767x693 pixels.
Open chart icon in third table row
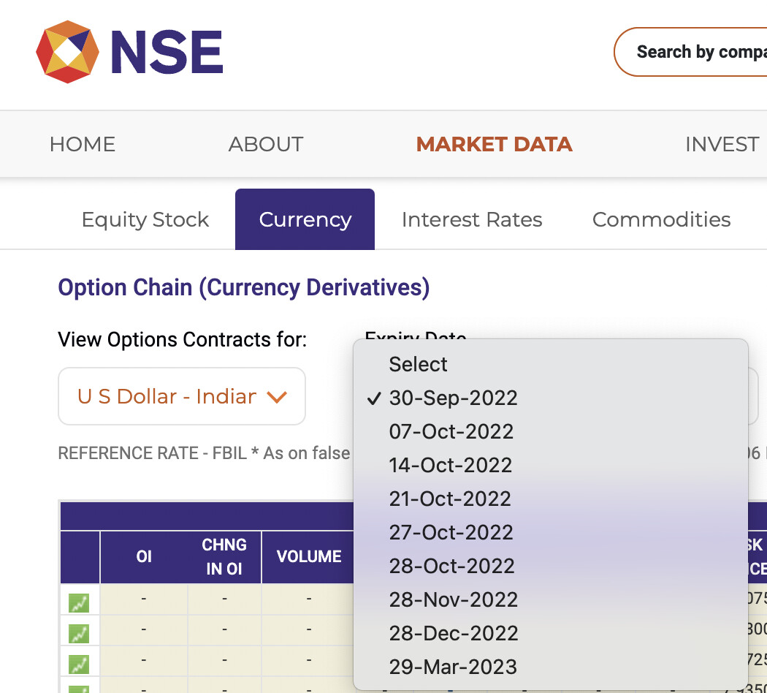tap(79, 664)
